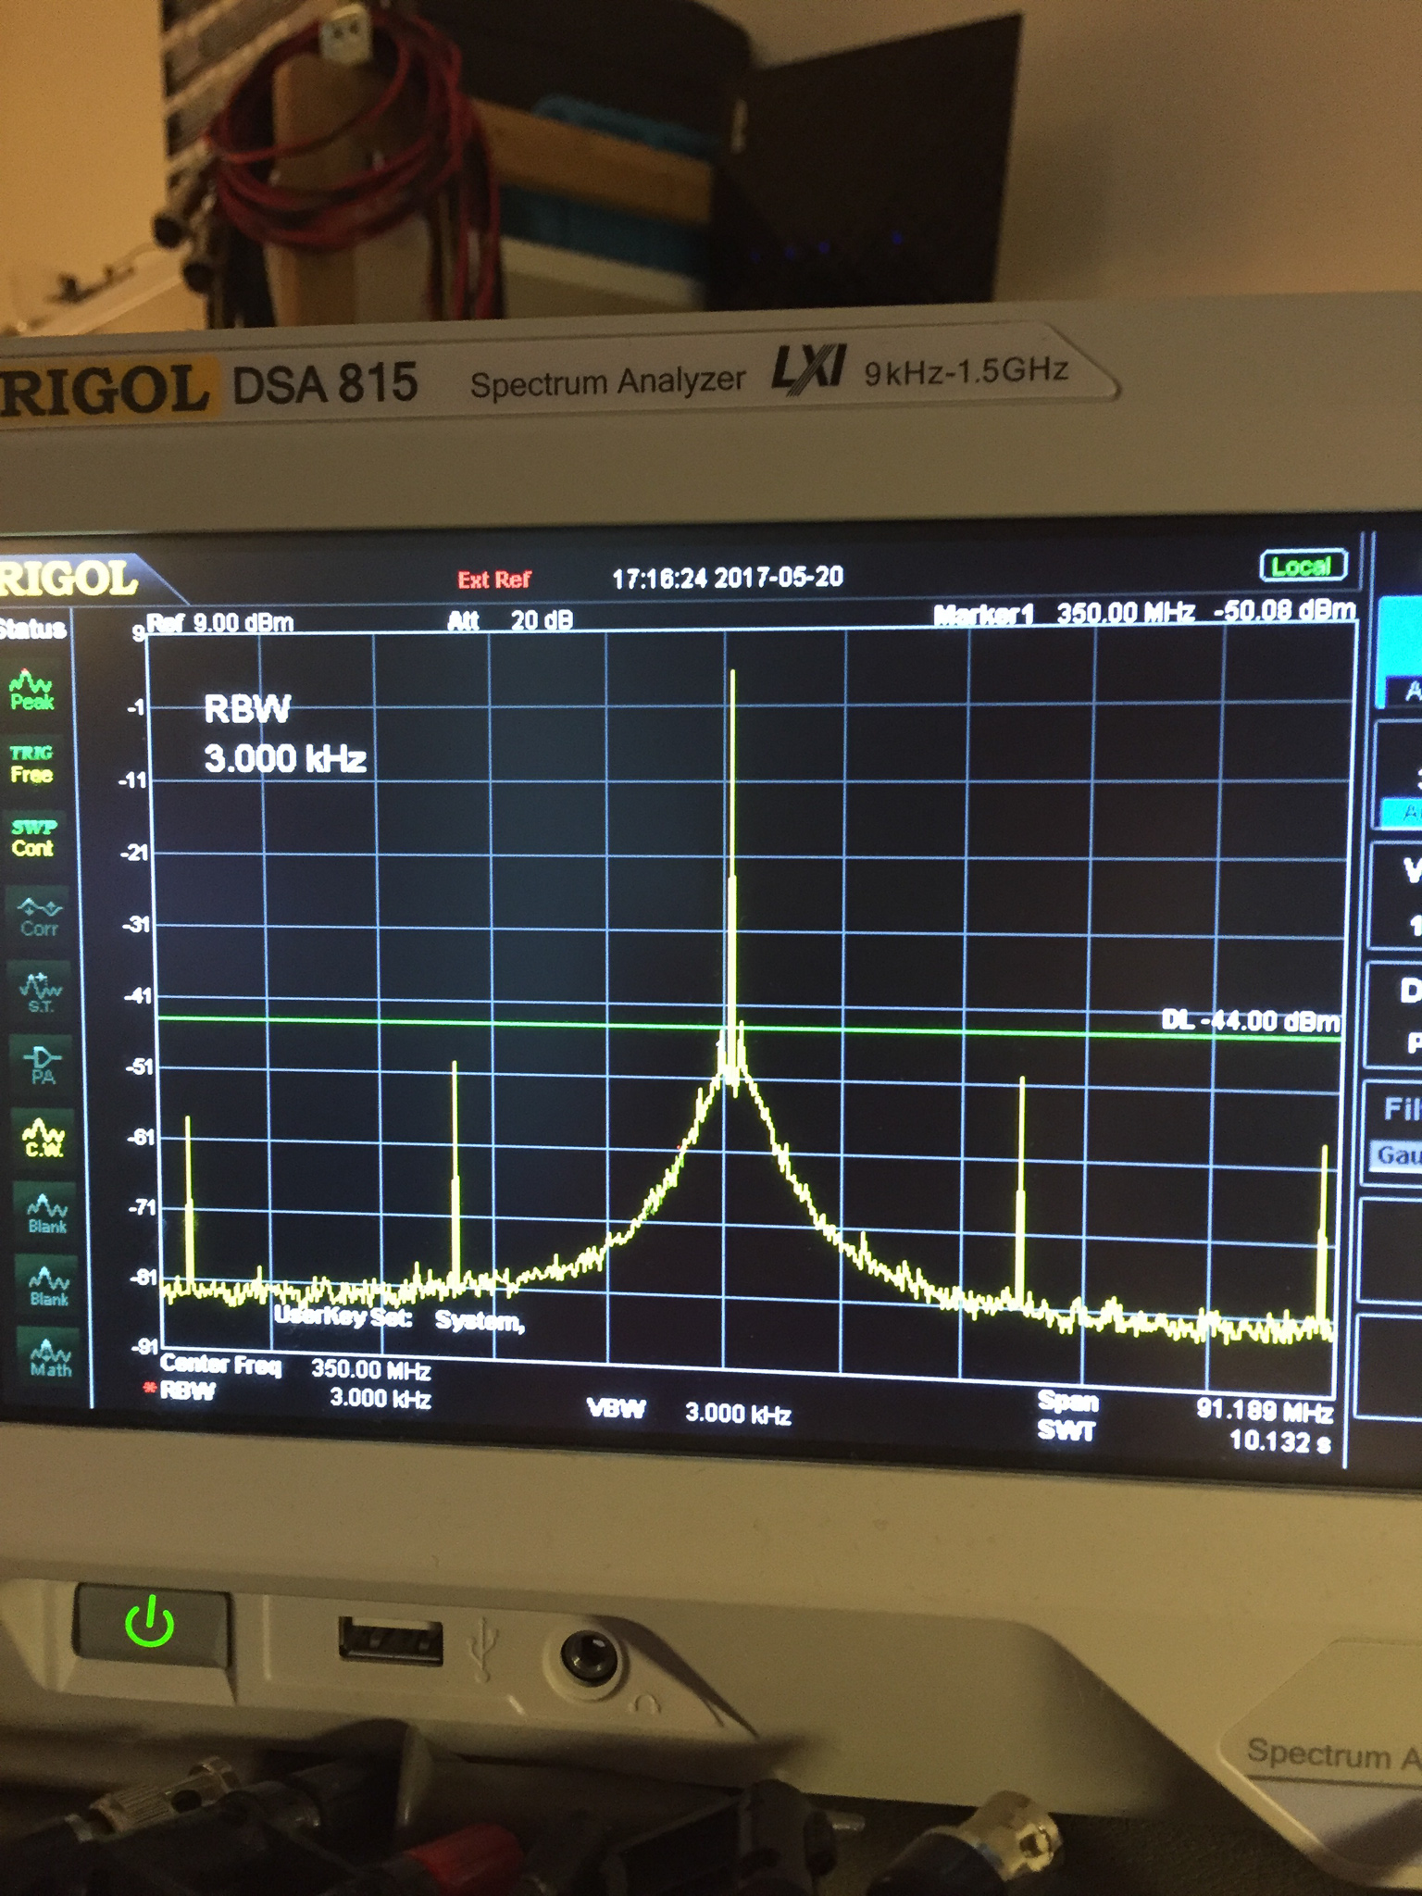
Task: Tap the Center Freq 350.00 MHz readout
Action: [295, 1366]
